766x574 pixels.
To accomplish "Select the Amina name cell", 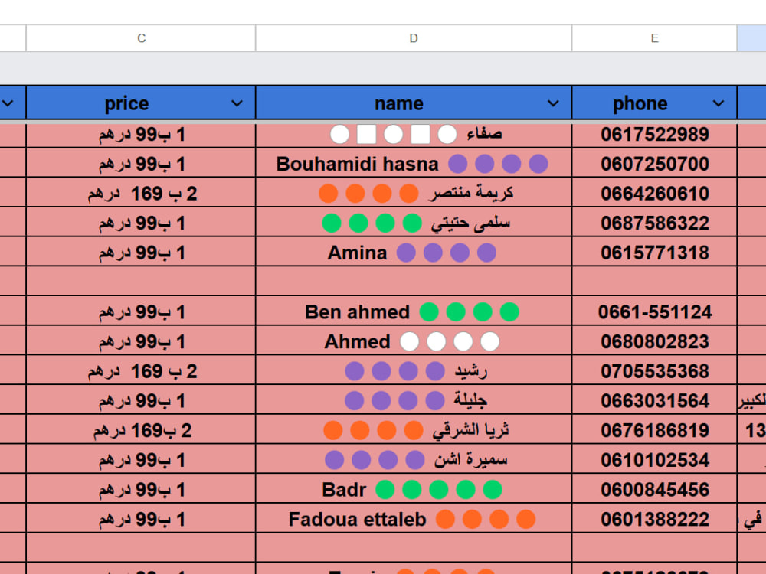I will coord(414,253).
